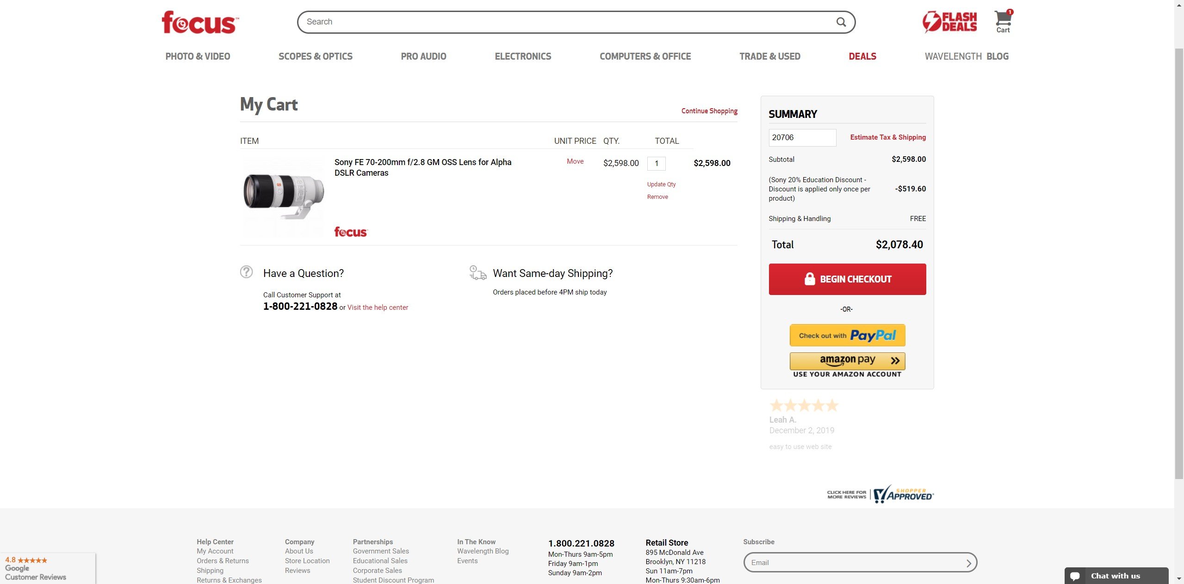Visit the help center link
Screen dimensions: 1184x584
pos(378,307)
